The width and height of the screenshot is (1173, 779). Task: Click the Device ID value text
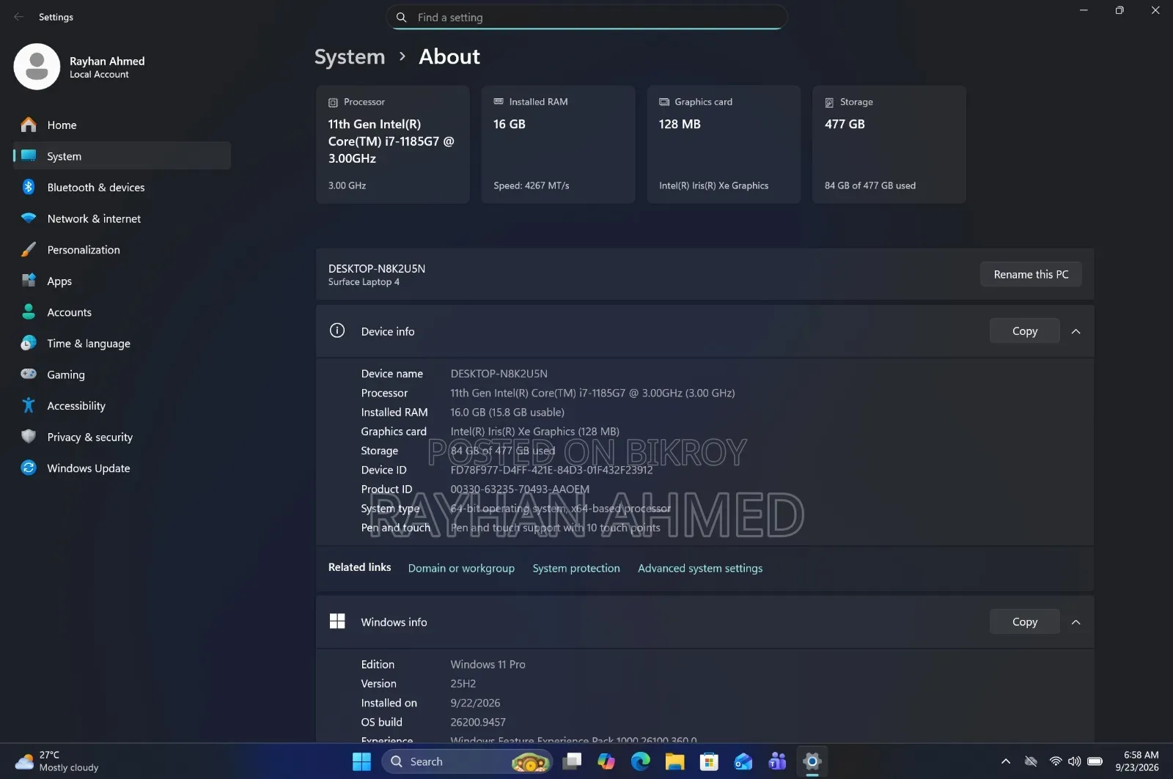point(551,470)
